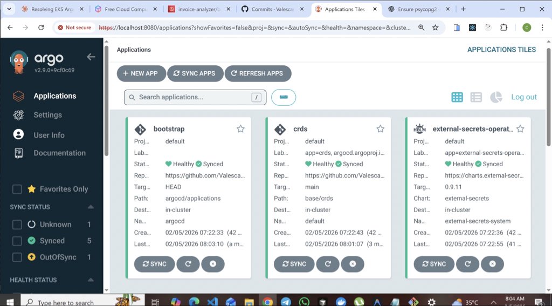Click the Not secure site info badge
This screenshot has width=552, height=306.
[74, 28]
